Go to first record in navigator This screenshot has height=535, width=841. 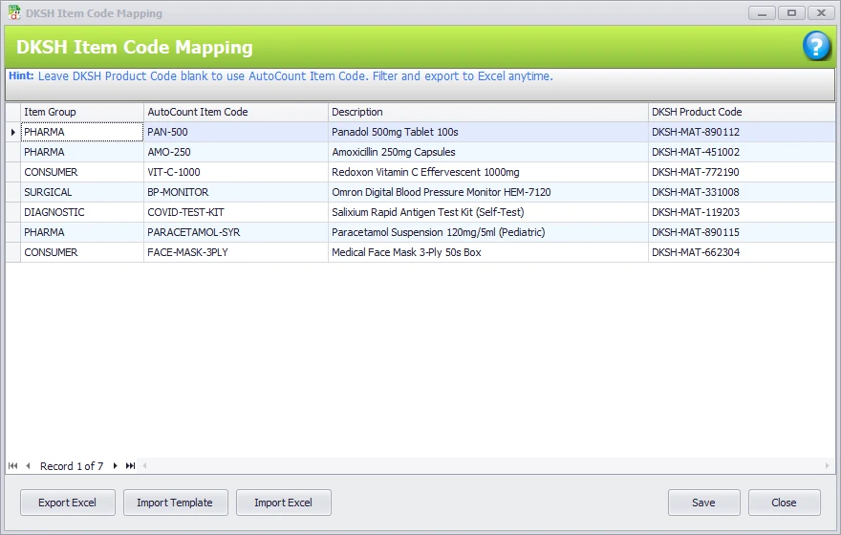point(12,466)
